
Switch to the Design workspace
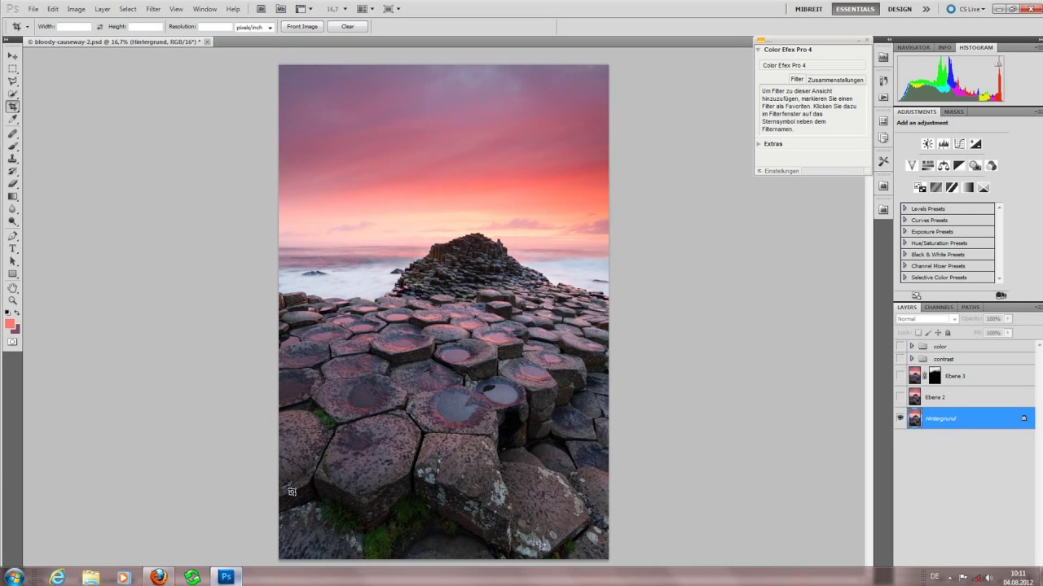coord(900,9)
